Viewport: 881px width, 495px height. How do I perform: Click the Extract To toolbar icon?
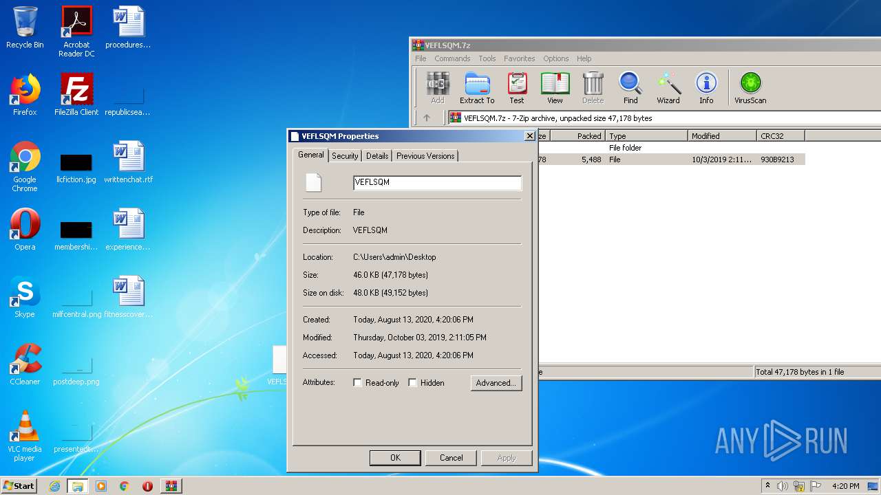tap(477, 88)
